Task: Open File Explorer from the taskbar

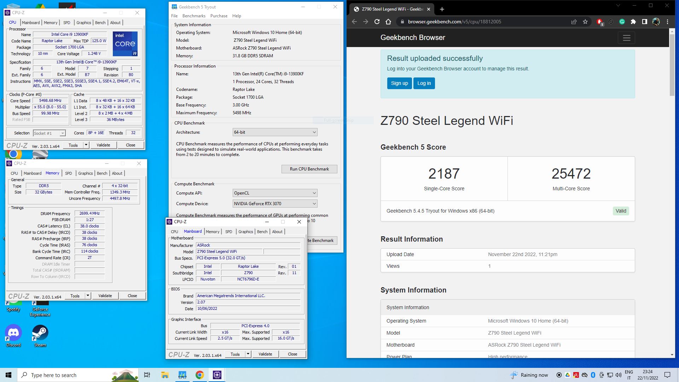Action: pyautogui.click(x=165, y=375)
